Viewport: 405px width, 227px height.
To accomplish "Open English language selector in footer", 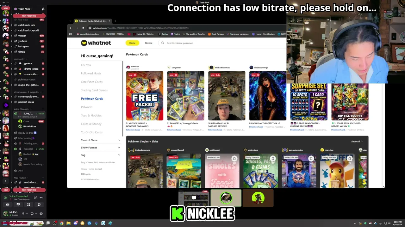I will [86, 174].
